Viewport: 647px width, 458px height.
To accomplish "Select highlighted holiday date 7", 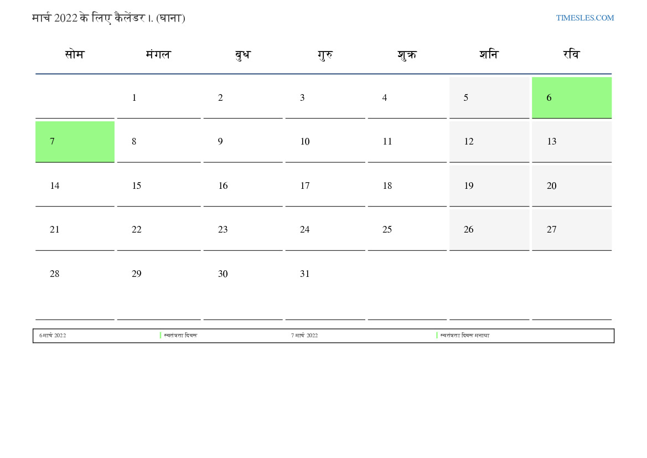I will coord(75,142).
